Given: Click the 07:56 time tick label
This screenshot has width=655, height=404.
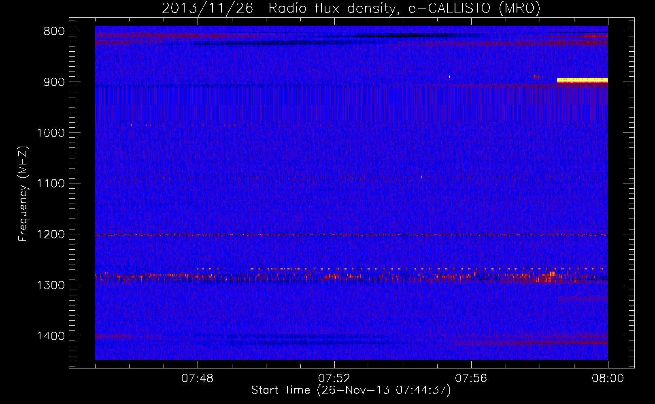Looking at the screenshot, I should point(471,379).
